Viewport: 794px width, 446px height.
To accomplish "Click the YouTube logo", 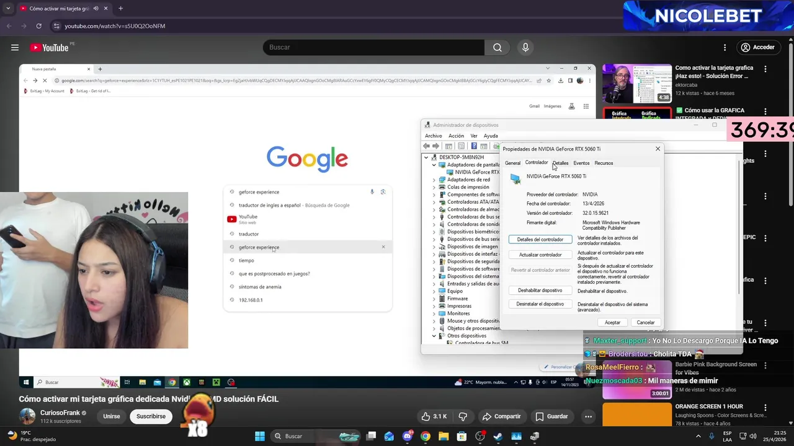I will [49, 48].
